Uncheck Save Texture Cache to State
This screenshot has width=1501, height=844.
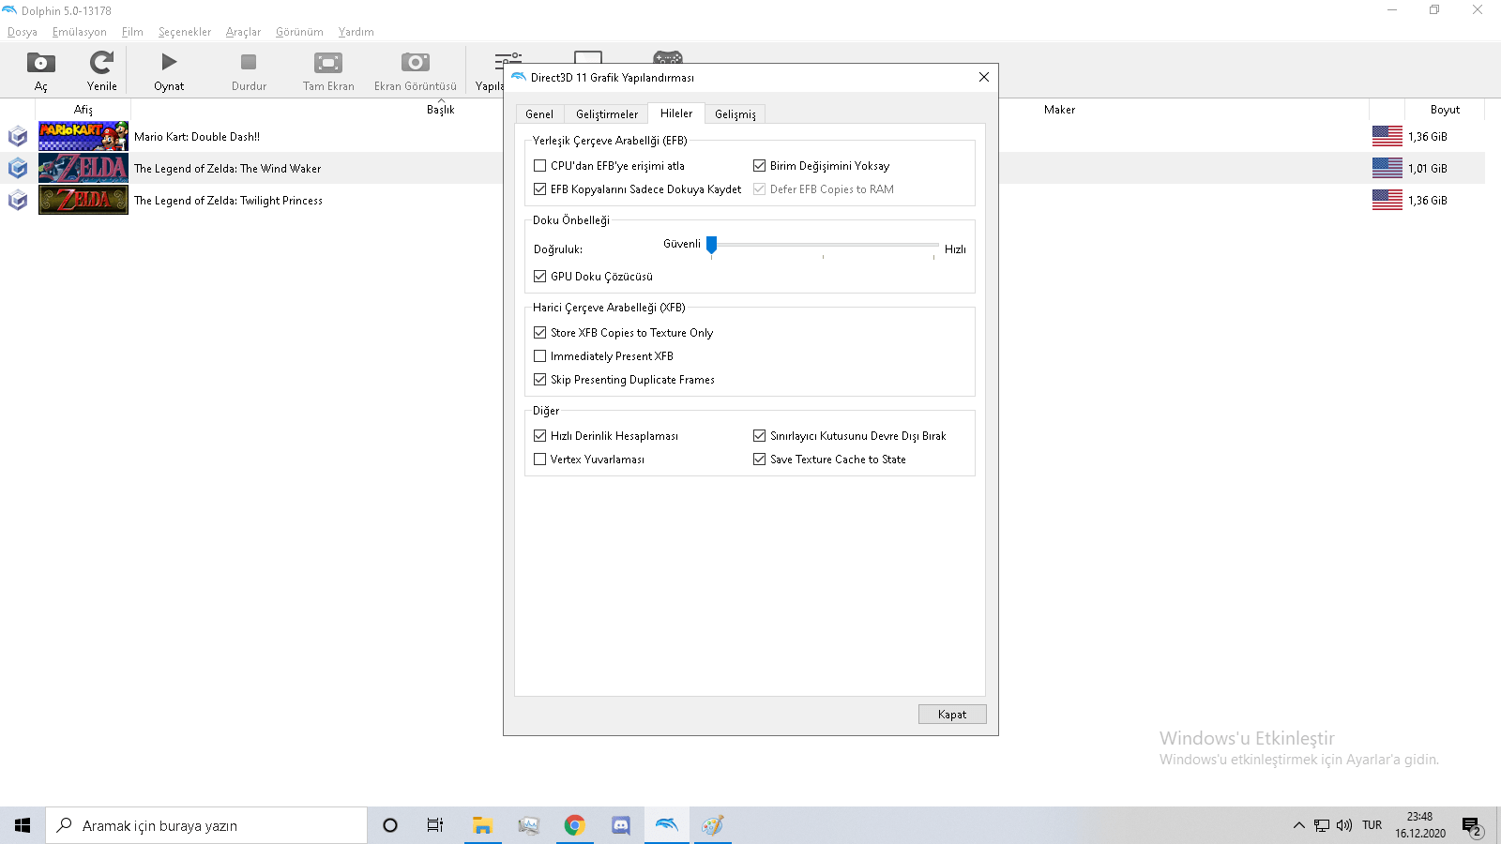click(x=759, y=460)
